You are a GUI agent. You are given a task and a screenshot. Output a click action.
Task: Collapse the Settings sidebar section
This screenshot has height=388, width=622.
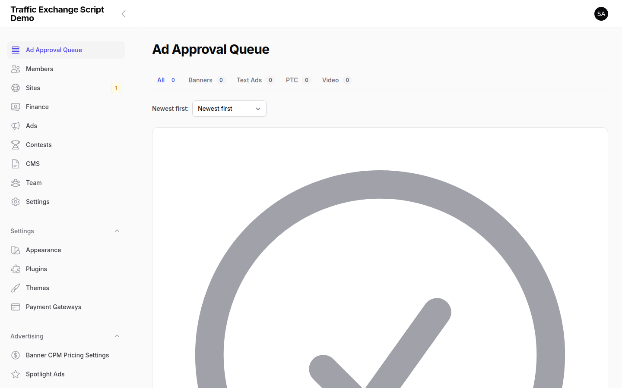pos(117,231)
